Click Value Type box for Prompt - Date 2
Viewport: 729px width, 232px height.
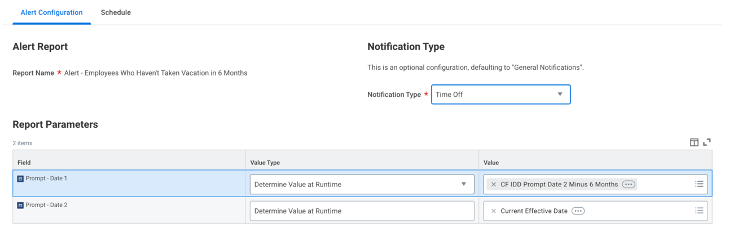tap(362, 211)
